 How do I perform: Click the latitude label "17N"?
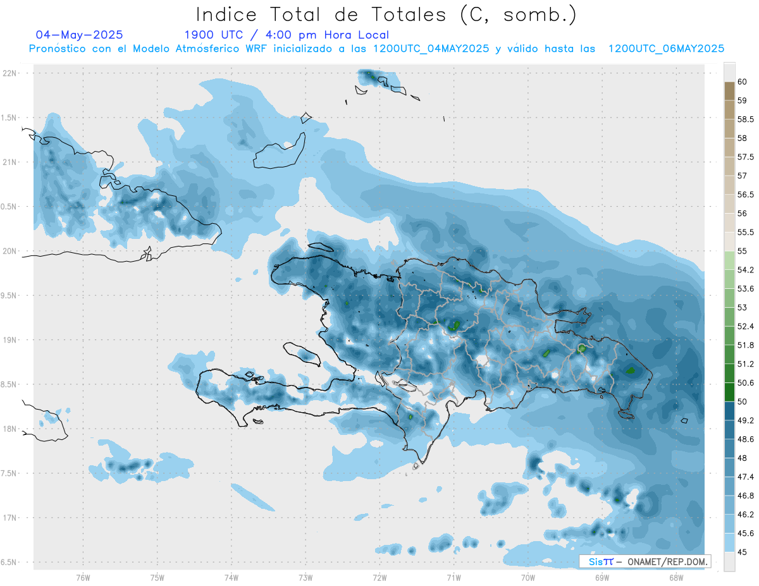(x=10, y=518)
